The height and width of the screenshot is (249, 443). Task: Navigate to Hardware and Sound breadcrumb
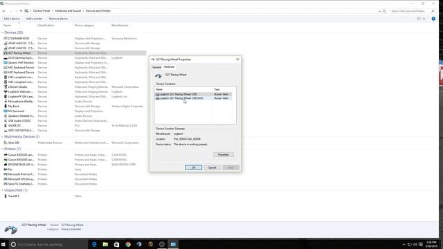[x=68, y=11]
